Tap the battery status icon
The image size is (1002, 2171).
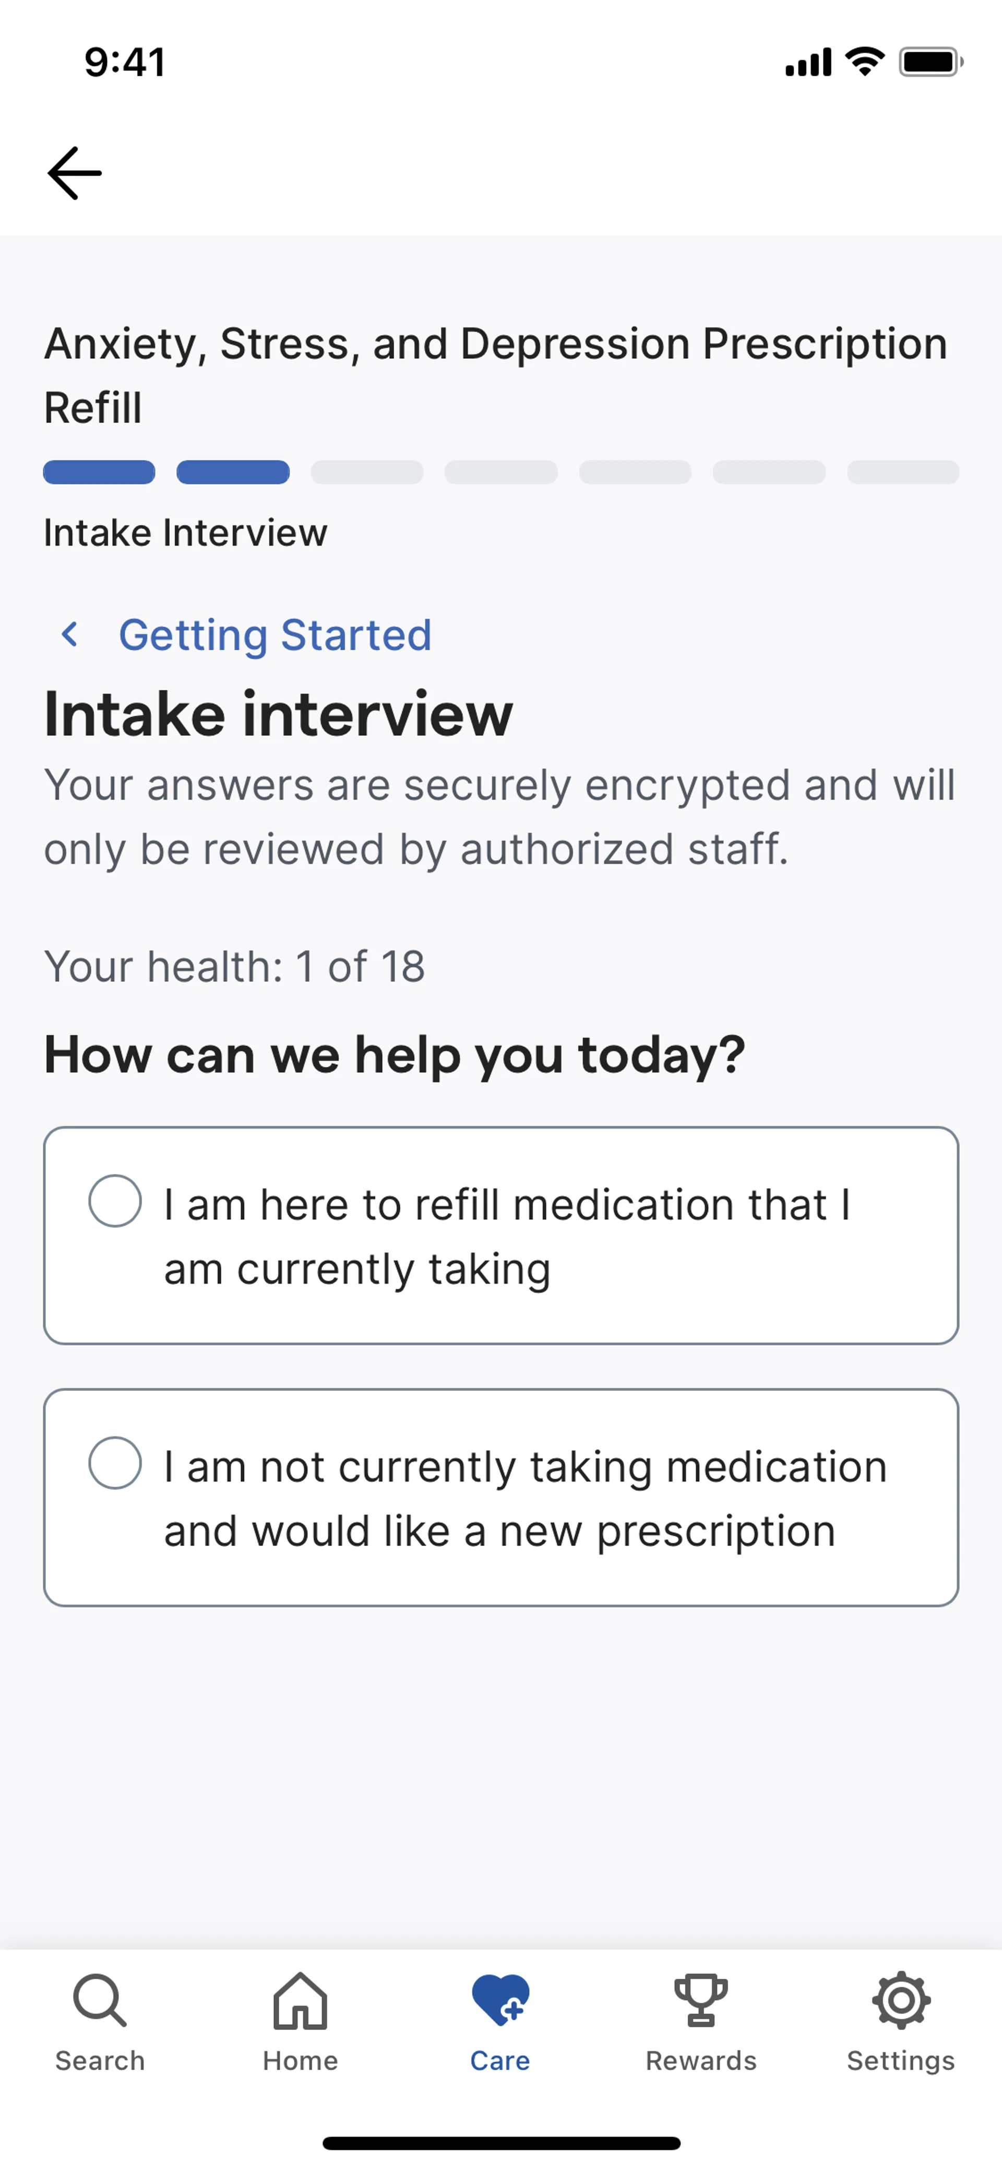point(931,62)
